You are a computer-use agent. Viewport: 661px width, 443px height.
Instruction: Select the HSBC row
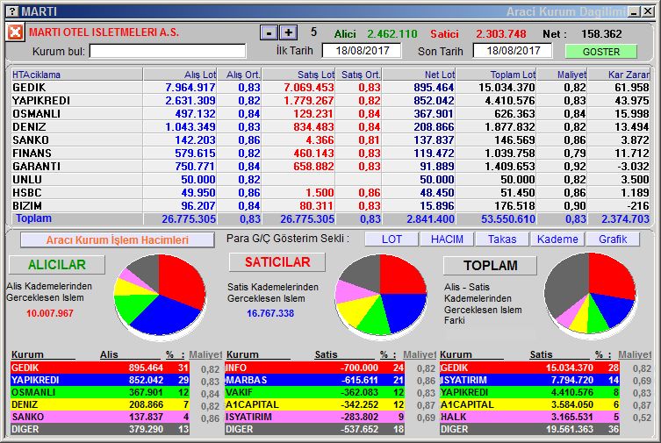pyautogui.click(x=330, y=192)
